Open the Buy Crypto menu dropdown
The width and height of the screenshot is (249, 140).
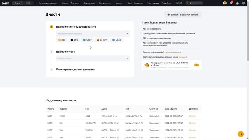pos(49,3)
